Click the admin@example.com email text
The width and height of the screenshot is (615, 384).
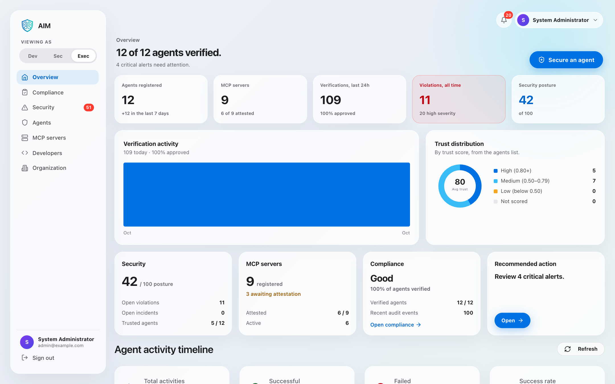pyautogui.click(x=61, y=345)
